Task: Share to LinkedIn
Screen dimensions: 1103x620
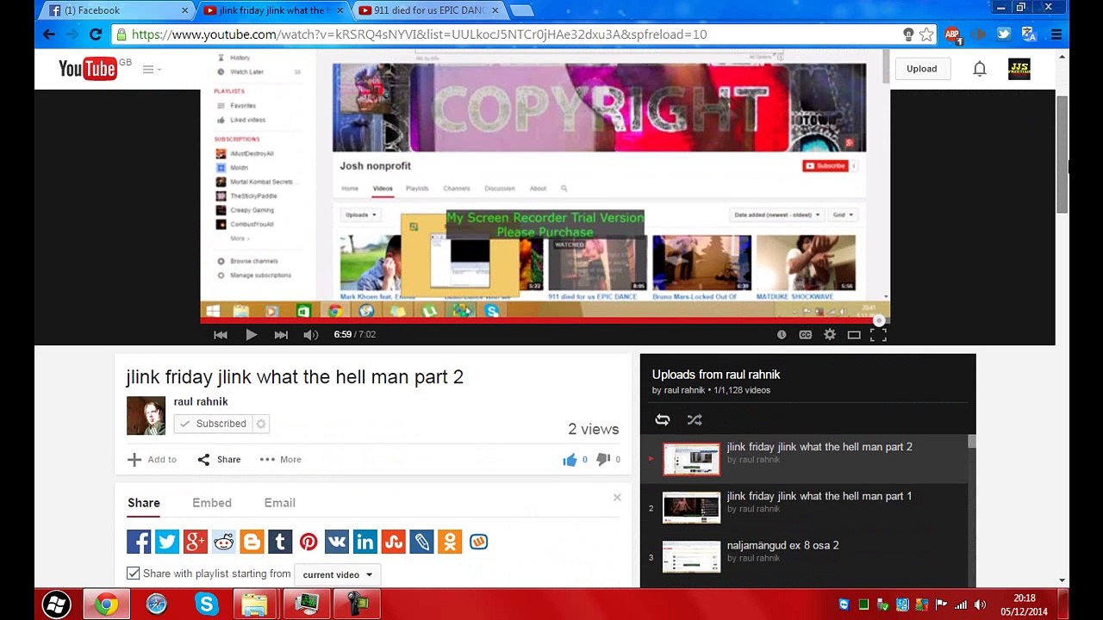Action: [365, 542]
